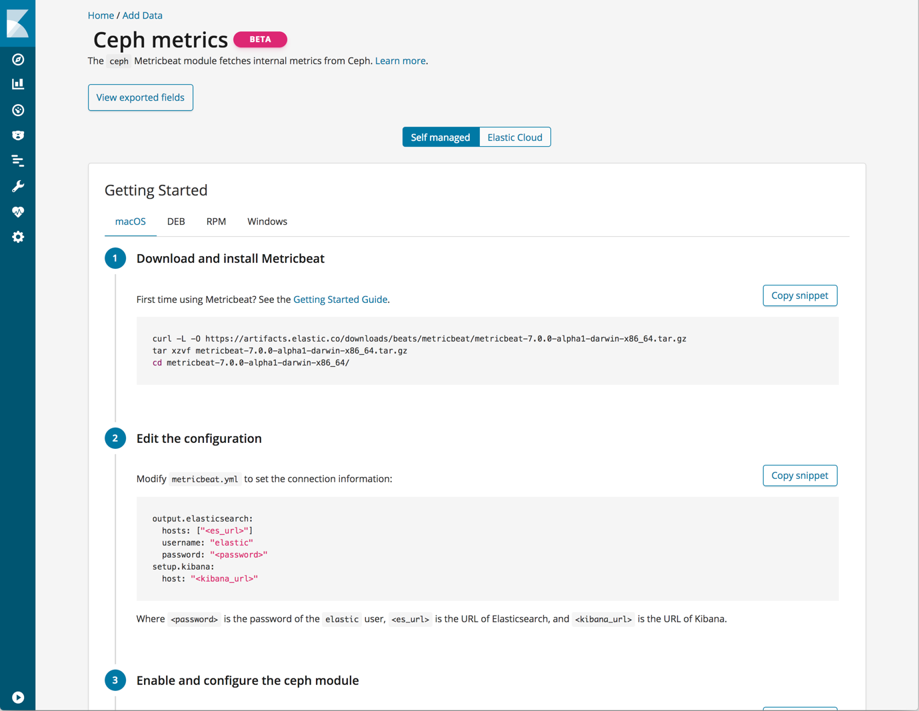Click the APM app icon in sidebar
The height and width of the screenshot is (711, 919).
pos(17,135)
